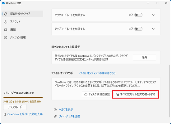Open OneDrive モバイル アプリを入手 link
Image resolution: width=171 pixels, height=124 pixels.
point(25,114)
